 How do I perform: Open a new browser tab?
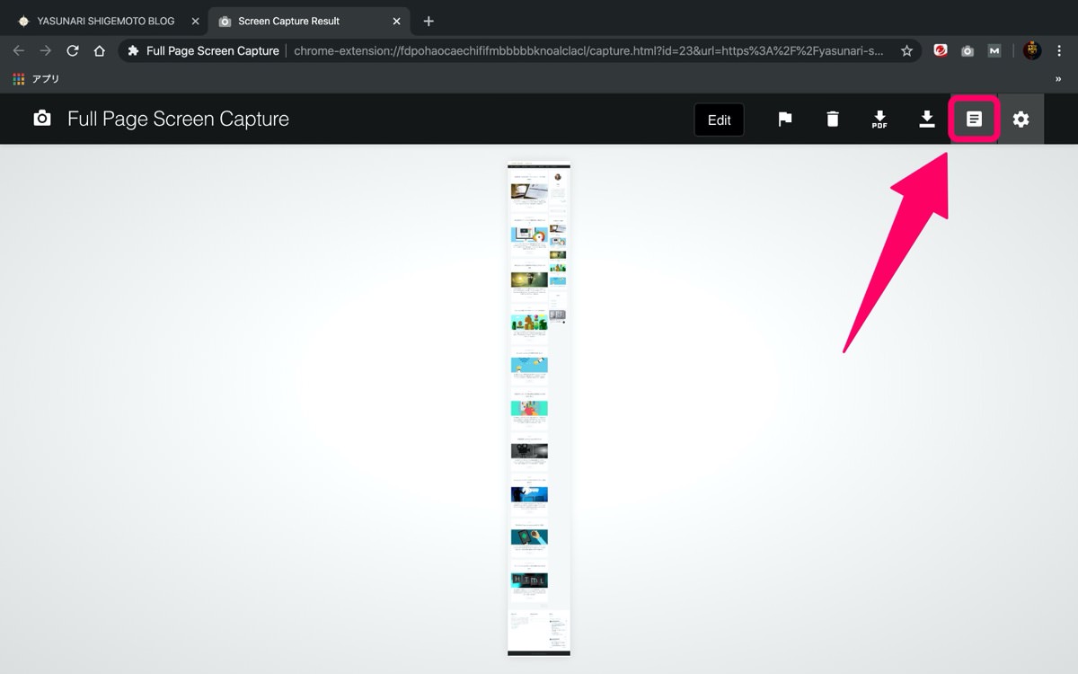(429, 21)
